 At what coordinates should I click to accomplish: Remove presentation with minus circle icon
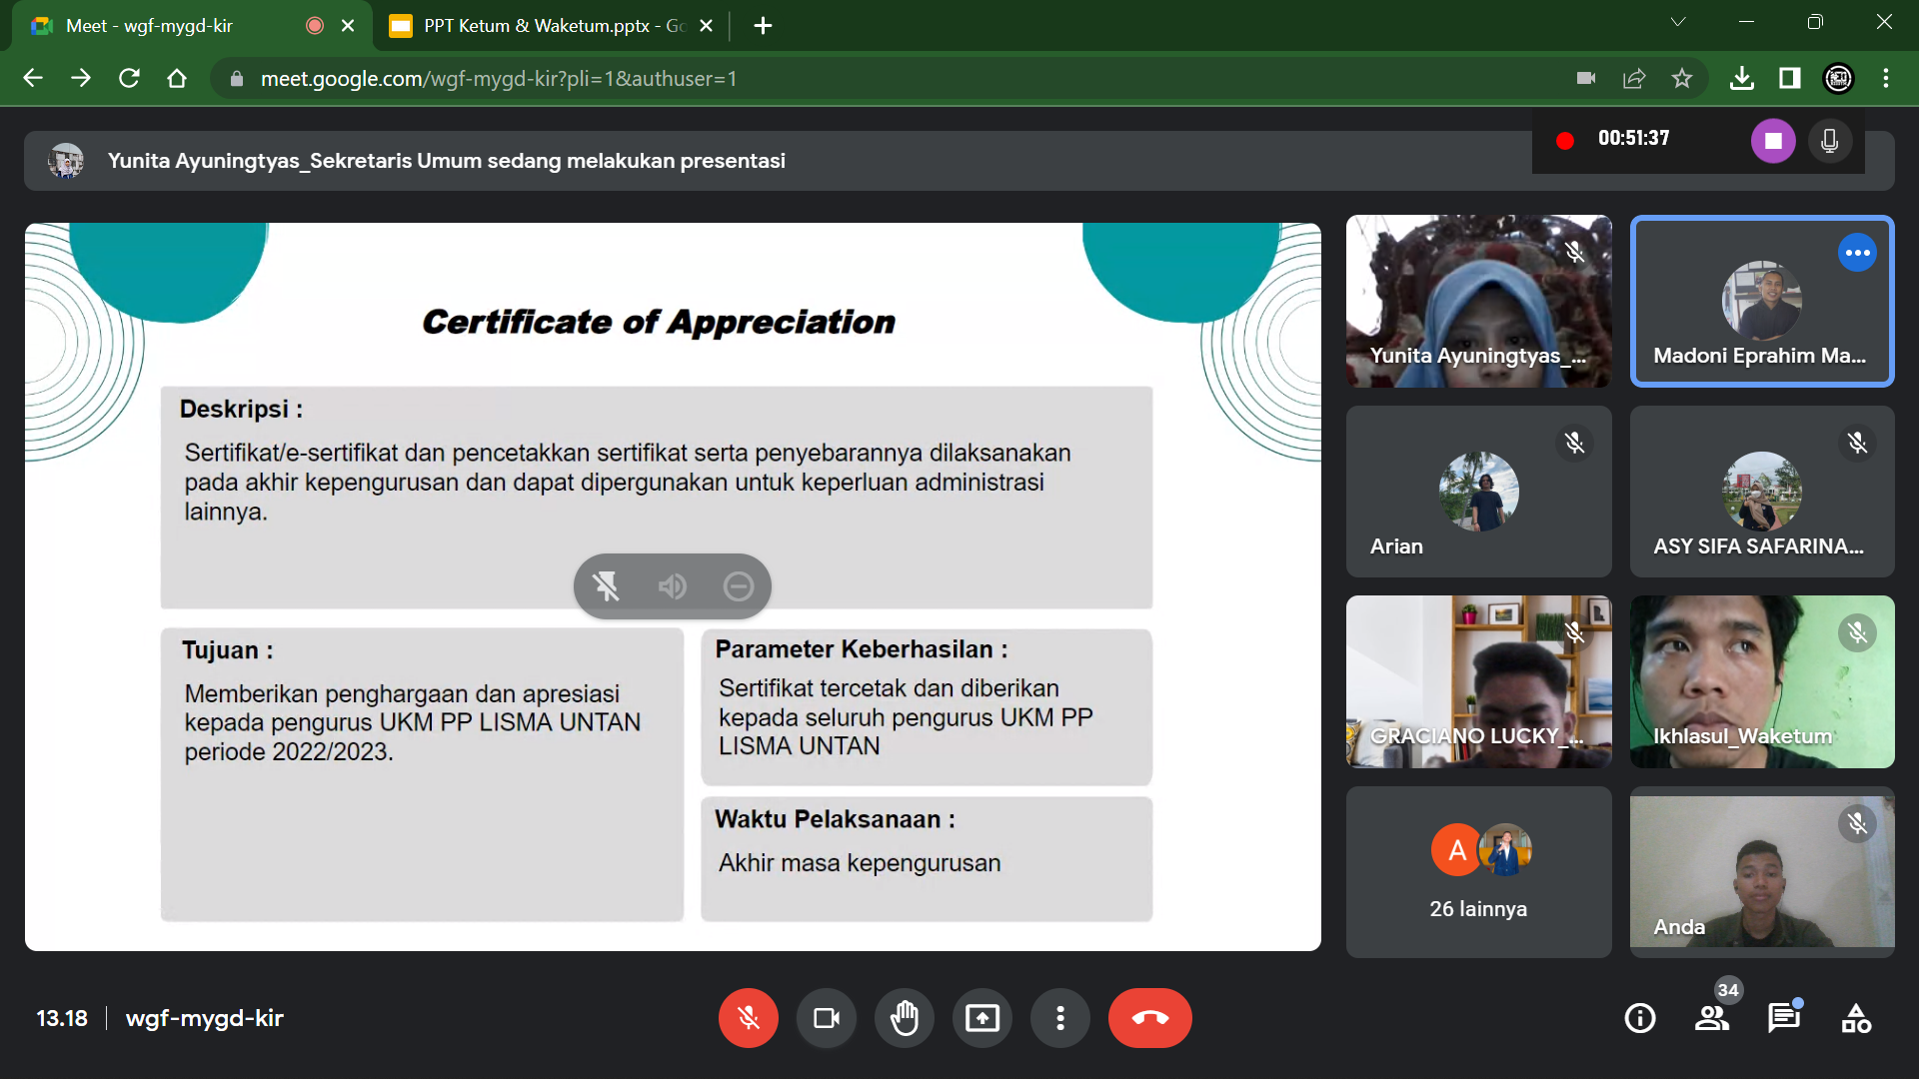(x=739, y=586)
